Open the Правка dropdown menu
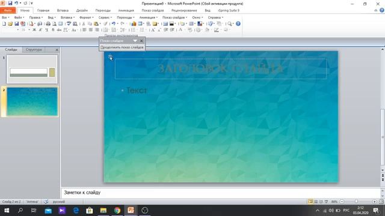This screenshot has width=385, height=216. [x=36, y=17]
